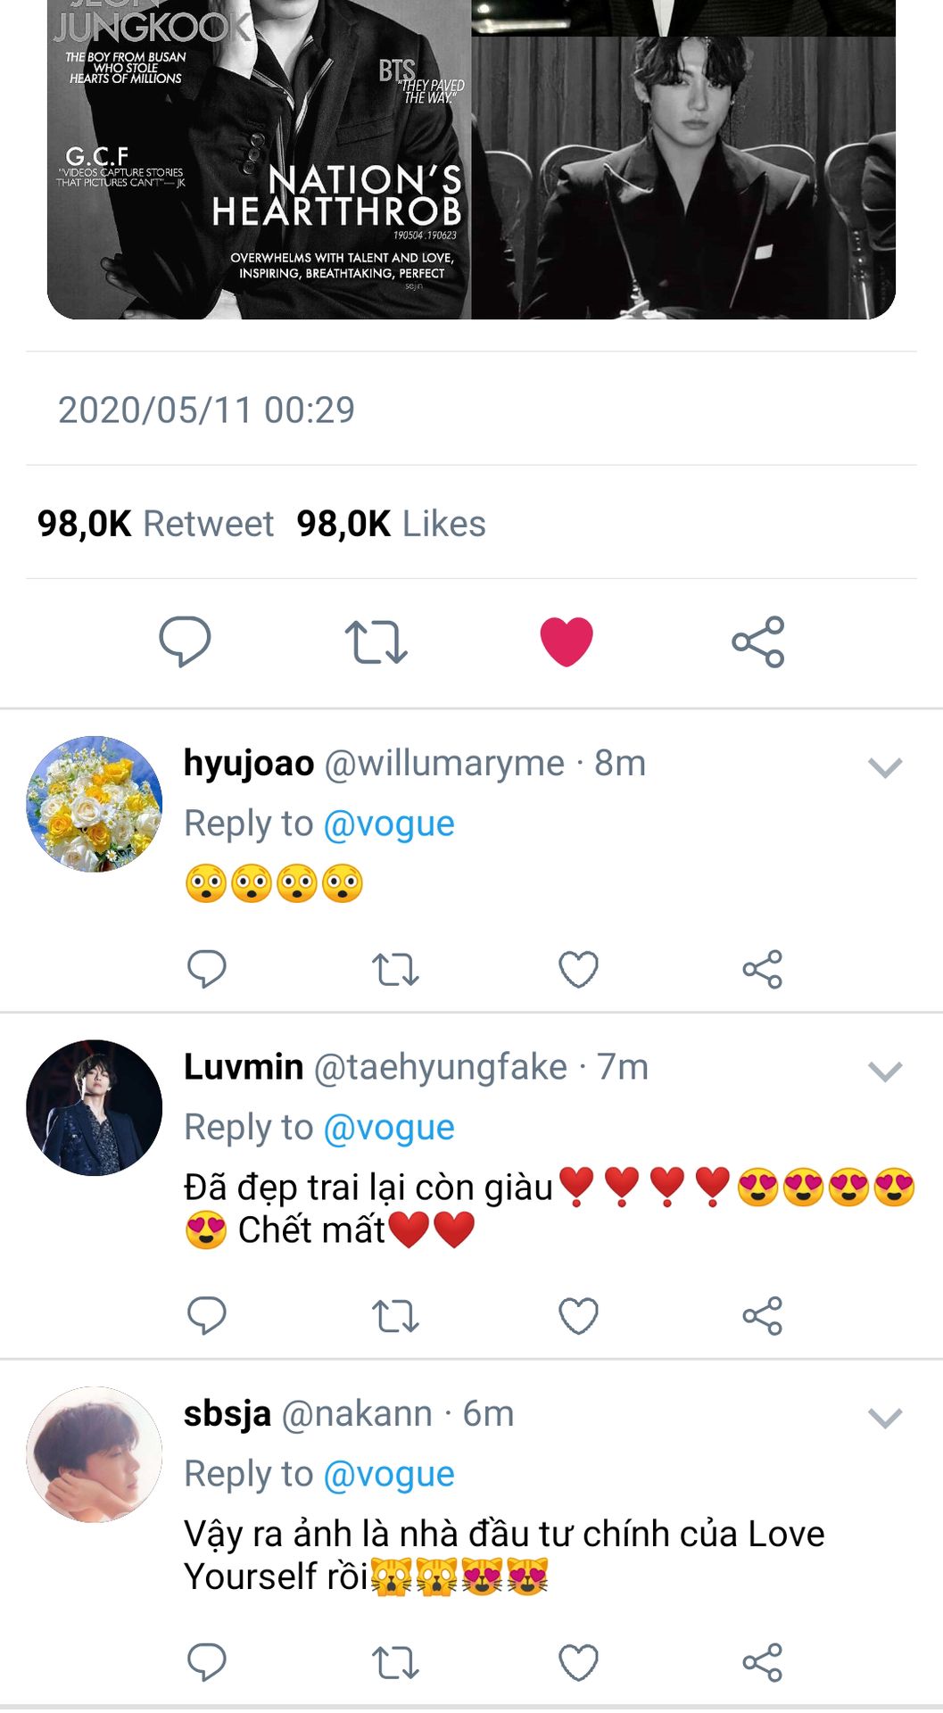Like hyujoao's emoji reply
This screenshot has height=1713, width=943.
point(578,970)
